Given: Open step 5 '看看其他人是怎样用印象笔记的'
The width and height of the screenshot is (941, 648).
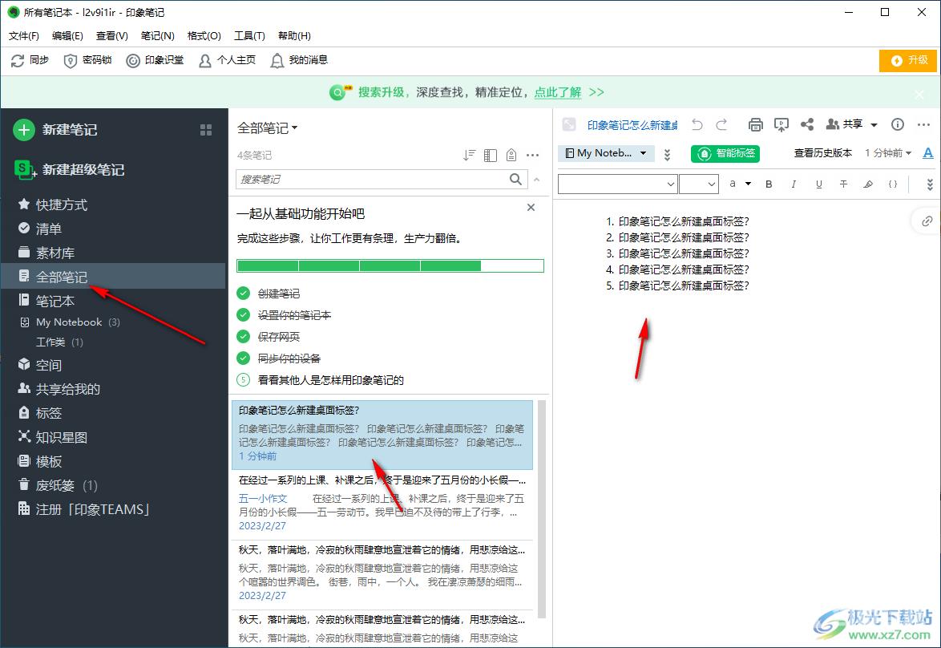Looking at the screenshot, I should [x=331, y=380].
